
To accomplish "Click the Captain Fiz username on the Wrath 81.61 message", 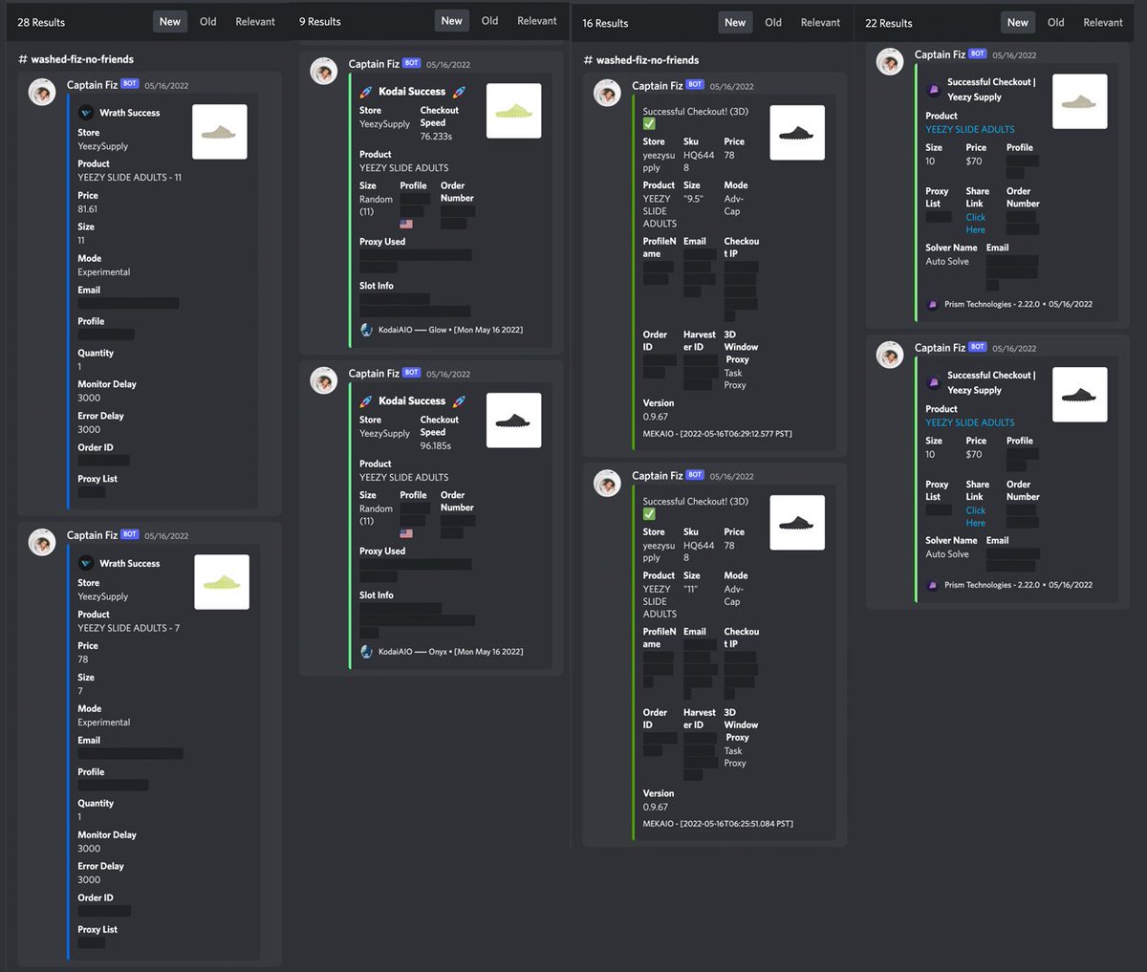I will tap(92, 85).
